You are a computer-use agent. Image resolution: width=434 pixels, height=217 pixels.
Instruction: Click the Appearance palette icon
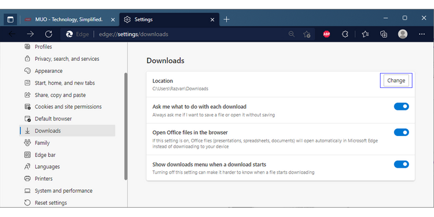coord(27,71)
